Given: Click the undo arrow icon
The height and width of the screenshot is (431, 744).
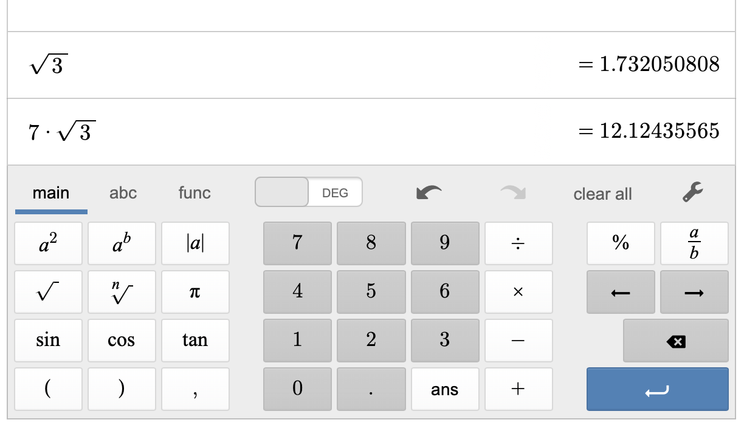Looking at the screenshot, I should [x=429, y=193].
